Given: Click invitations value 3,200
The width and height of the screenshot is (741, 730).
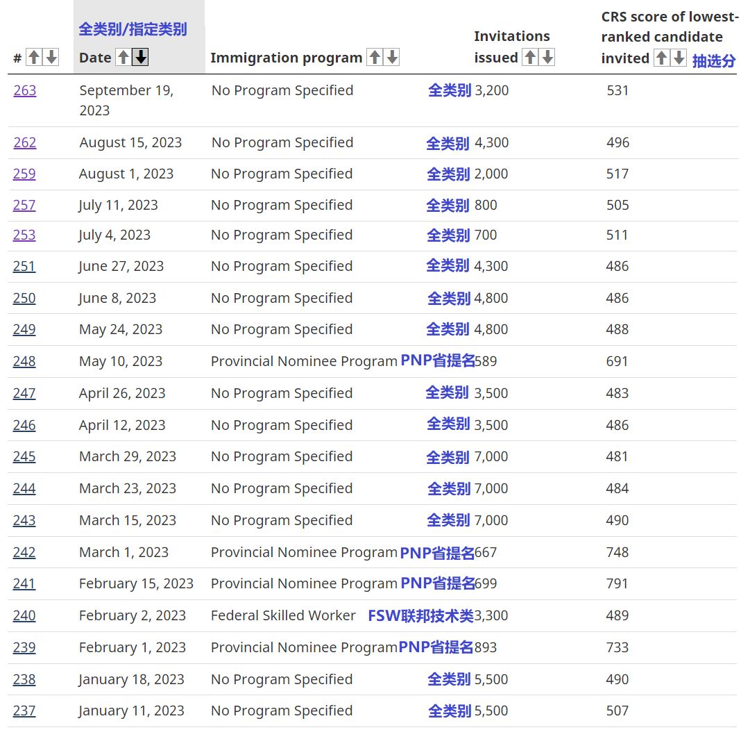Looking at the screenshot, I should coord(491,90).
